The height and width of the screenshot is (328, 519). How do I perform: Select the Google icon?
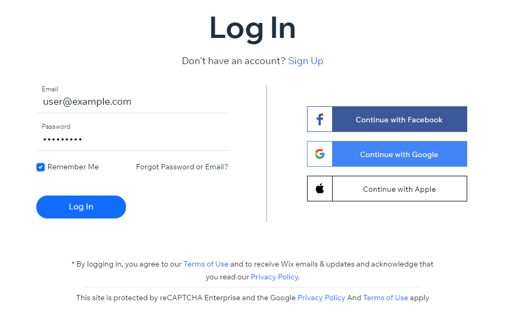pyautogui.click(x=319, y=153)
